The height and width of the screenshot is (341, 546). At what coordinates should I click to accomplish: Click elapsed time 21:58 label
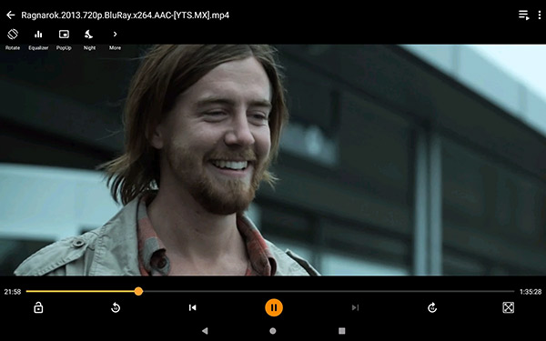click(13, 292)
